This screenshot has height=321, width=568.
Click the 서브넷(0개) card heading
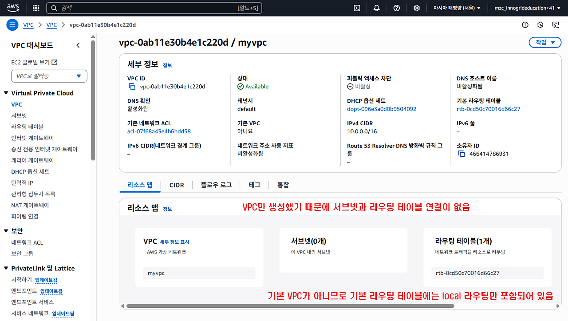[x=309, y=241]
